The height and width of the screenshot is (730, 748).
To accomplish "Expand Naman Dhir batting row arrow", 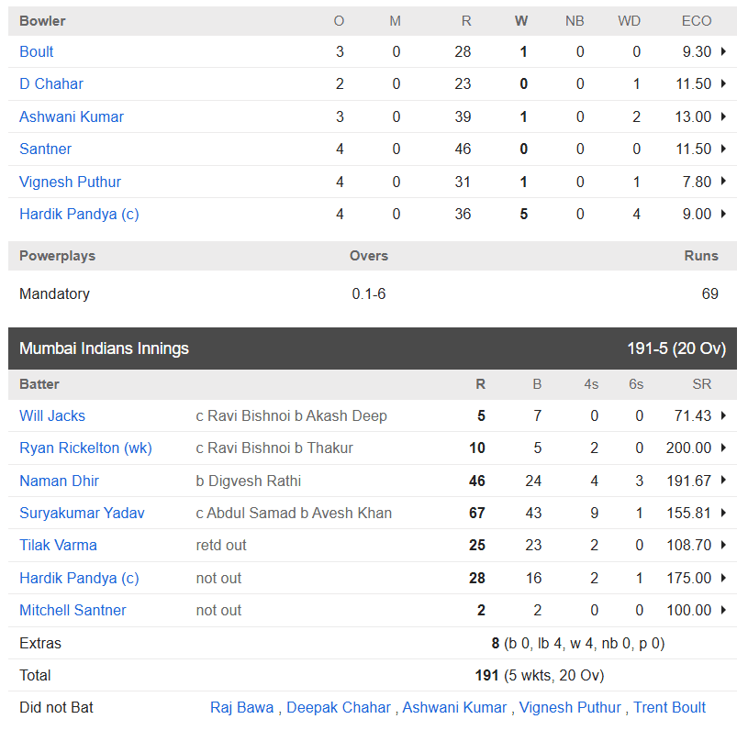I will (723, 481).
